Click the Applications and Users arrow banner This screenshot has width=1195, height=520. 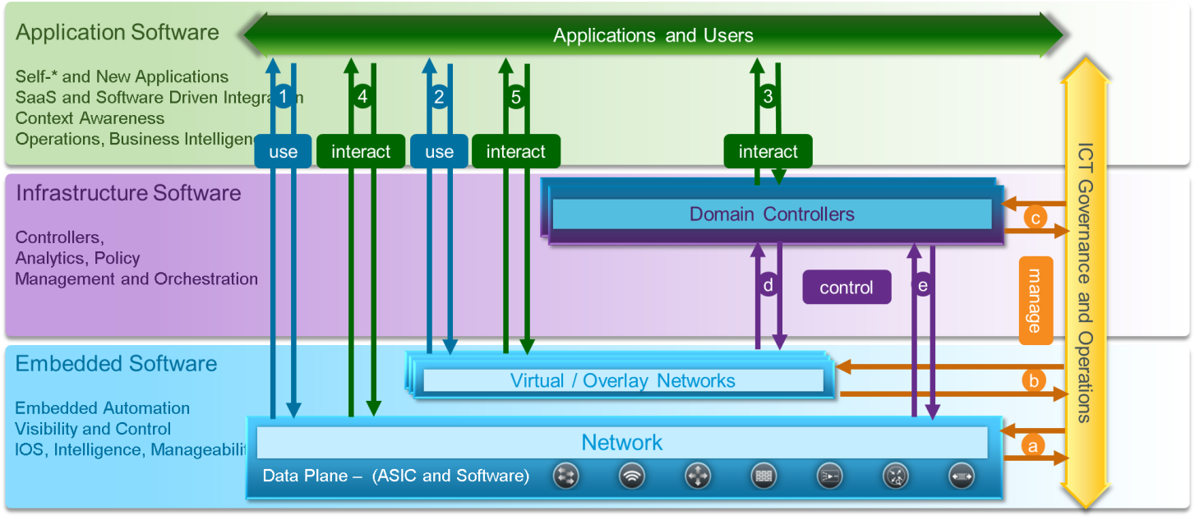(653, 35)
